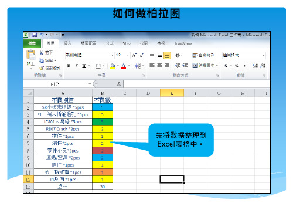Open the green File tab
The image size is (293, 220).
(x=32, y=43)
